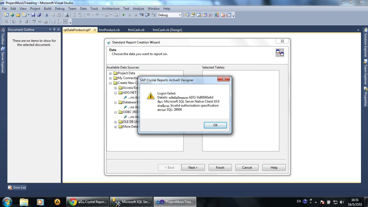Expand the Access/Excel node
368x207 pixels.
(116, 88)
